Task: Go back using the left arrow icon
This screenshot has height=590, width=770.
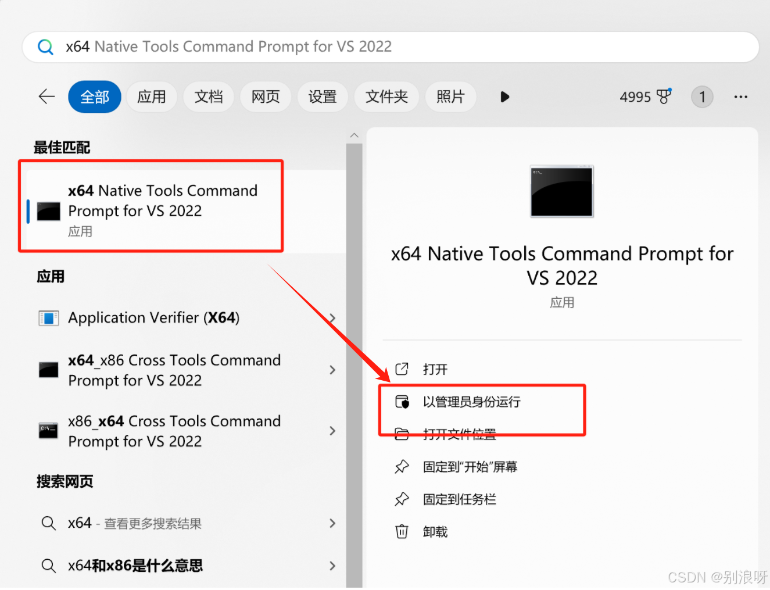Action: coord(46,96)
